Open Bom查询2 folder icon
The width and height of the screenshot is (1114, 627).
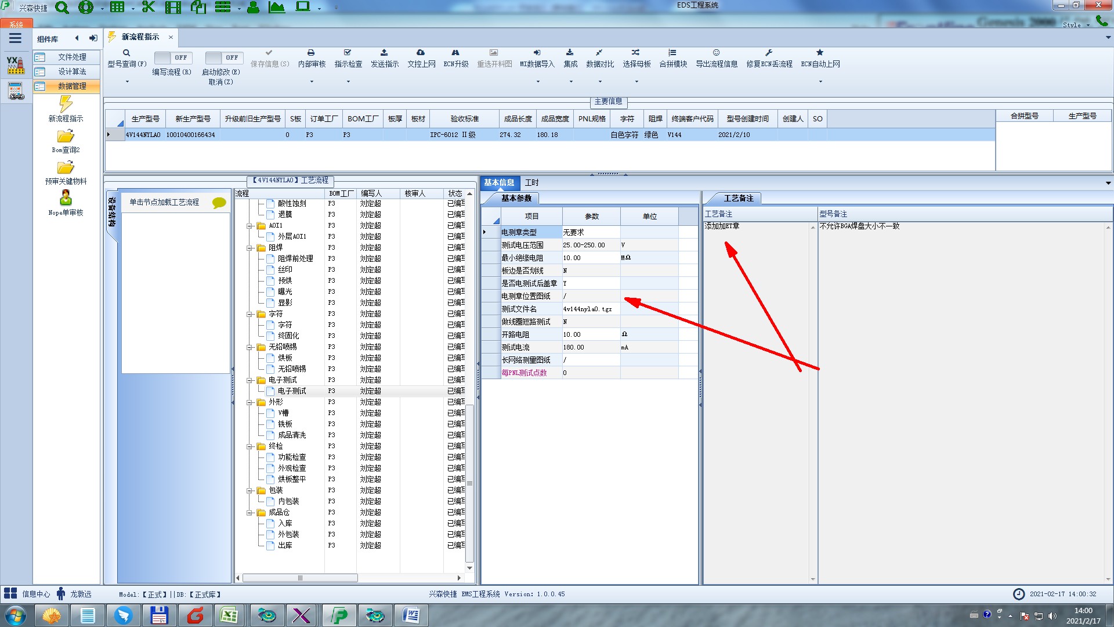pyautogui.click(x=66, y=136)
